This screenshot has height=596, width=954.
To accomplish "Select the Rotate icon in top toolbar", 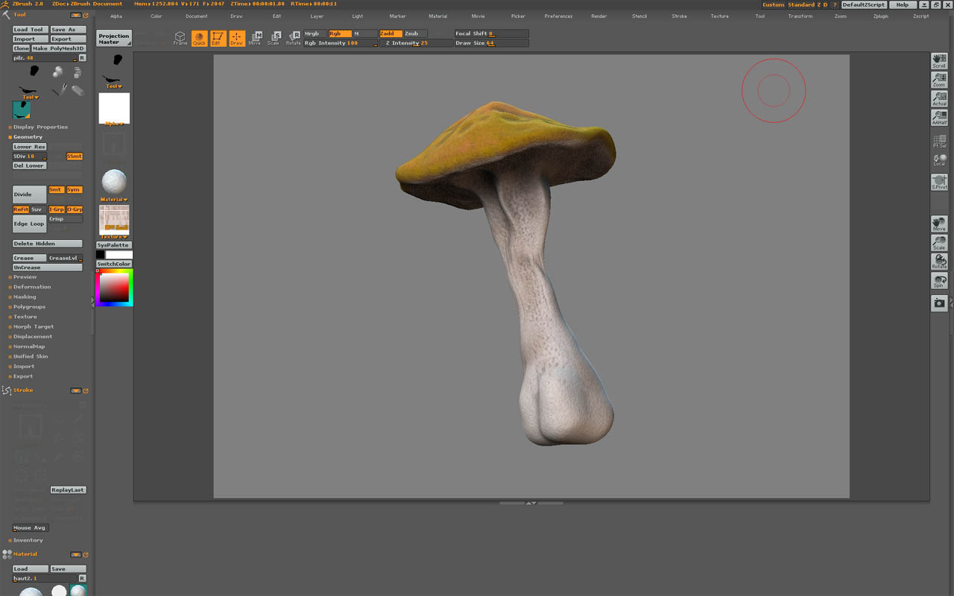I will point(294,38).
